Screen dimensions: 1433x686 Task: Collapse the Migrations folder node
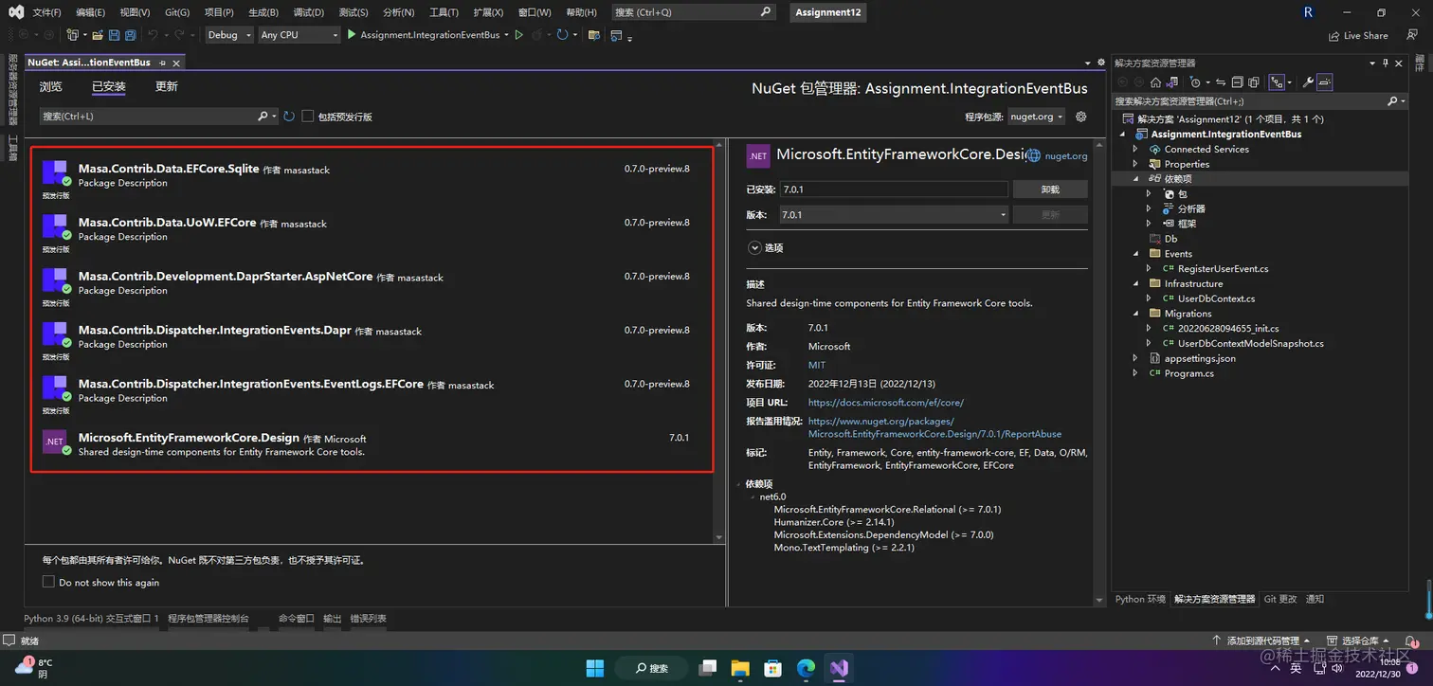(x=1135, y=314)
